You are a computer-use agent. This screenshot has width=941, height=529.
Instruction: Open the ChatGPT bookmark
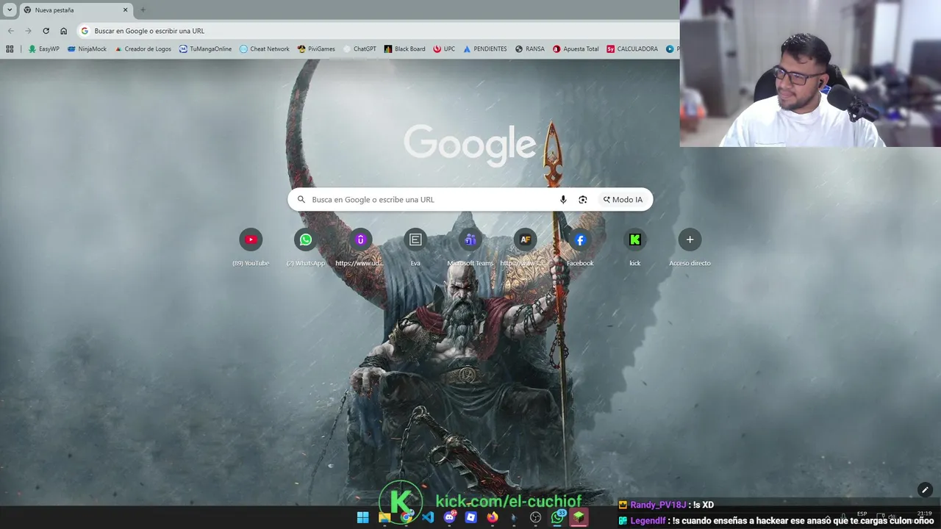(x=359, y=48)
